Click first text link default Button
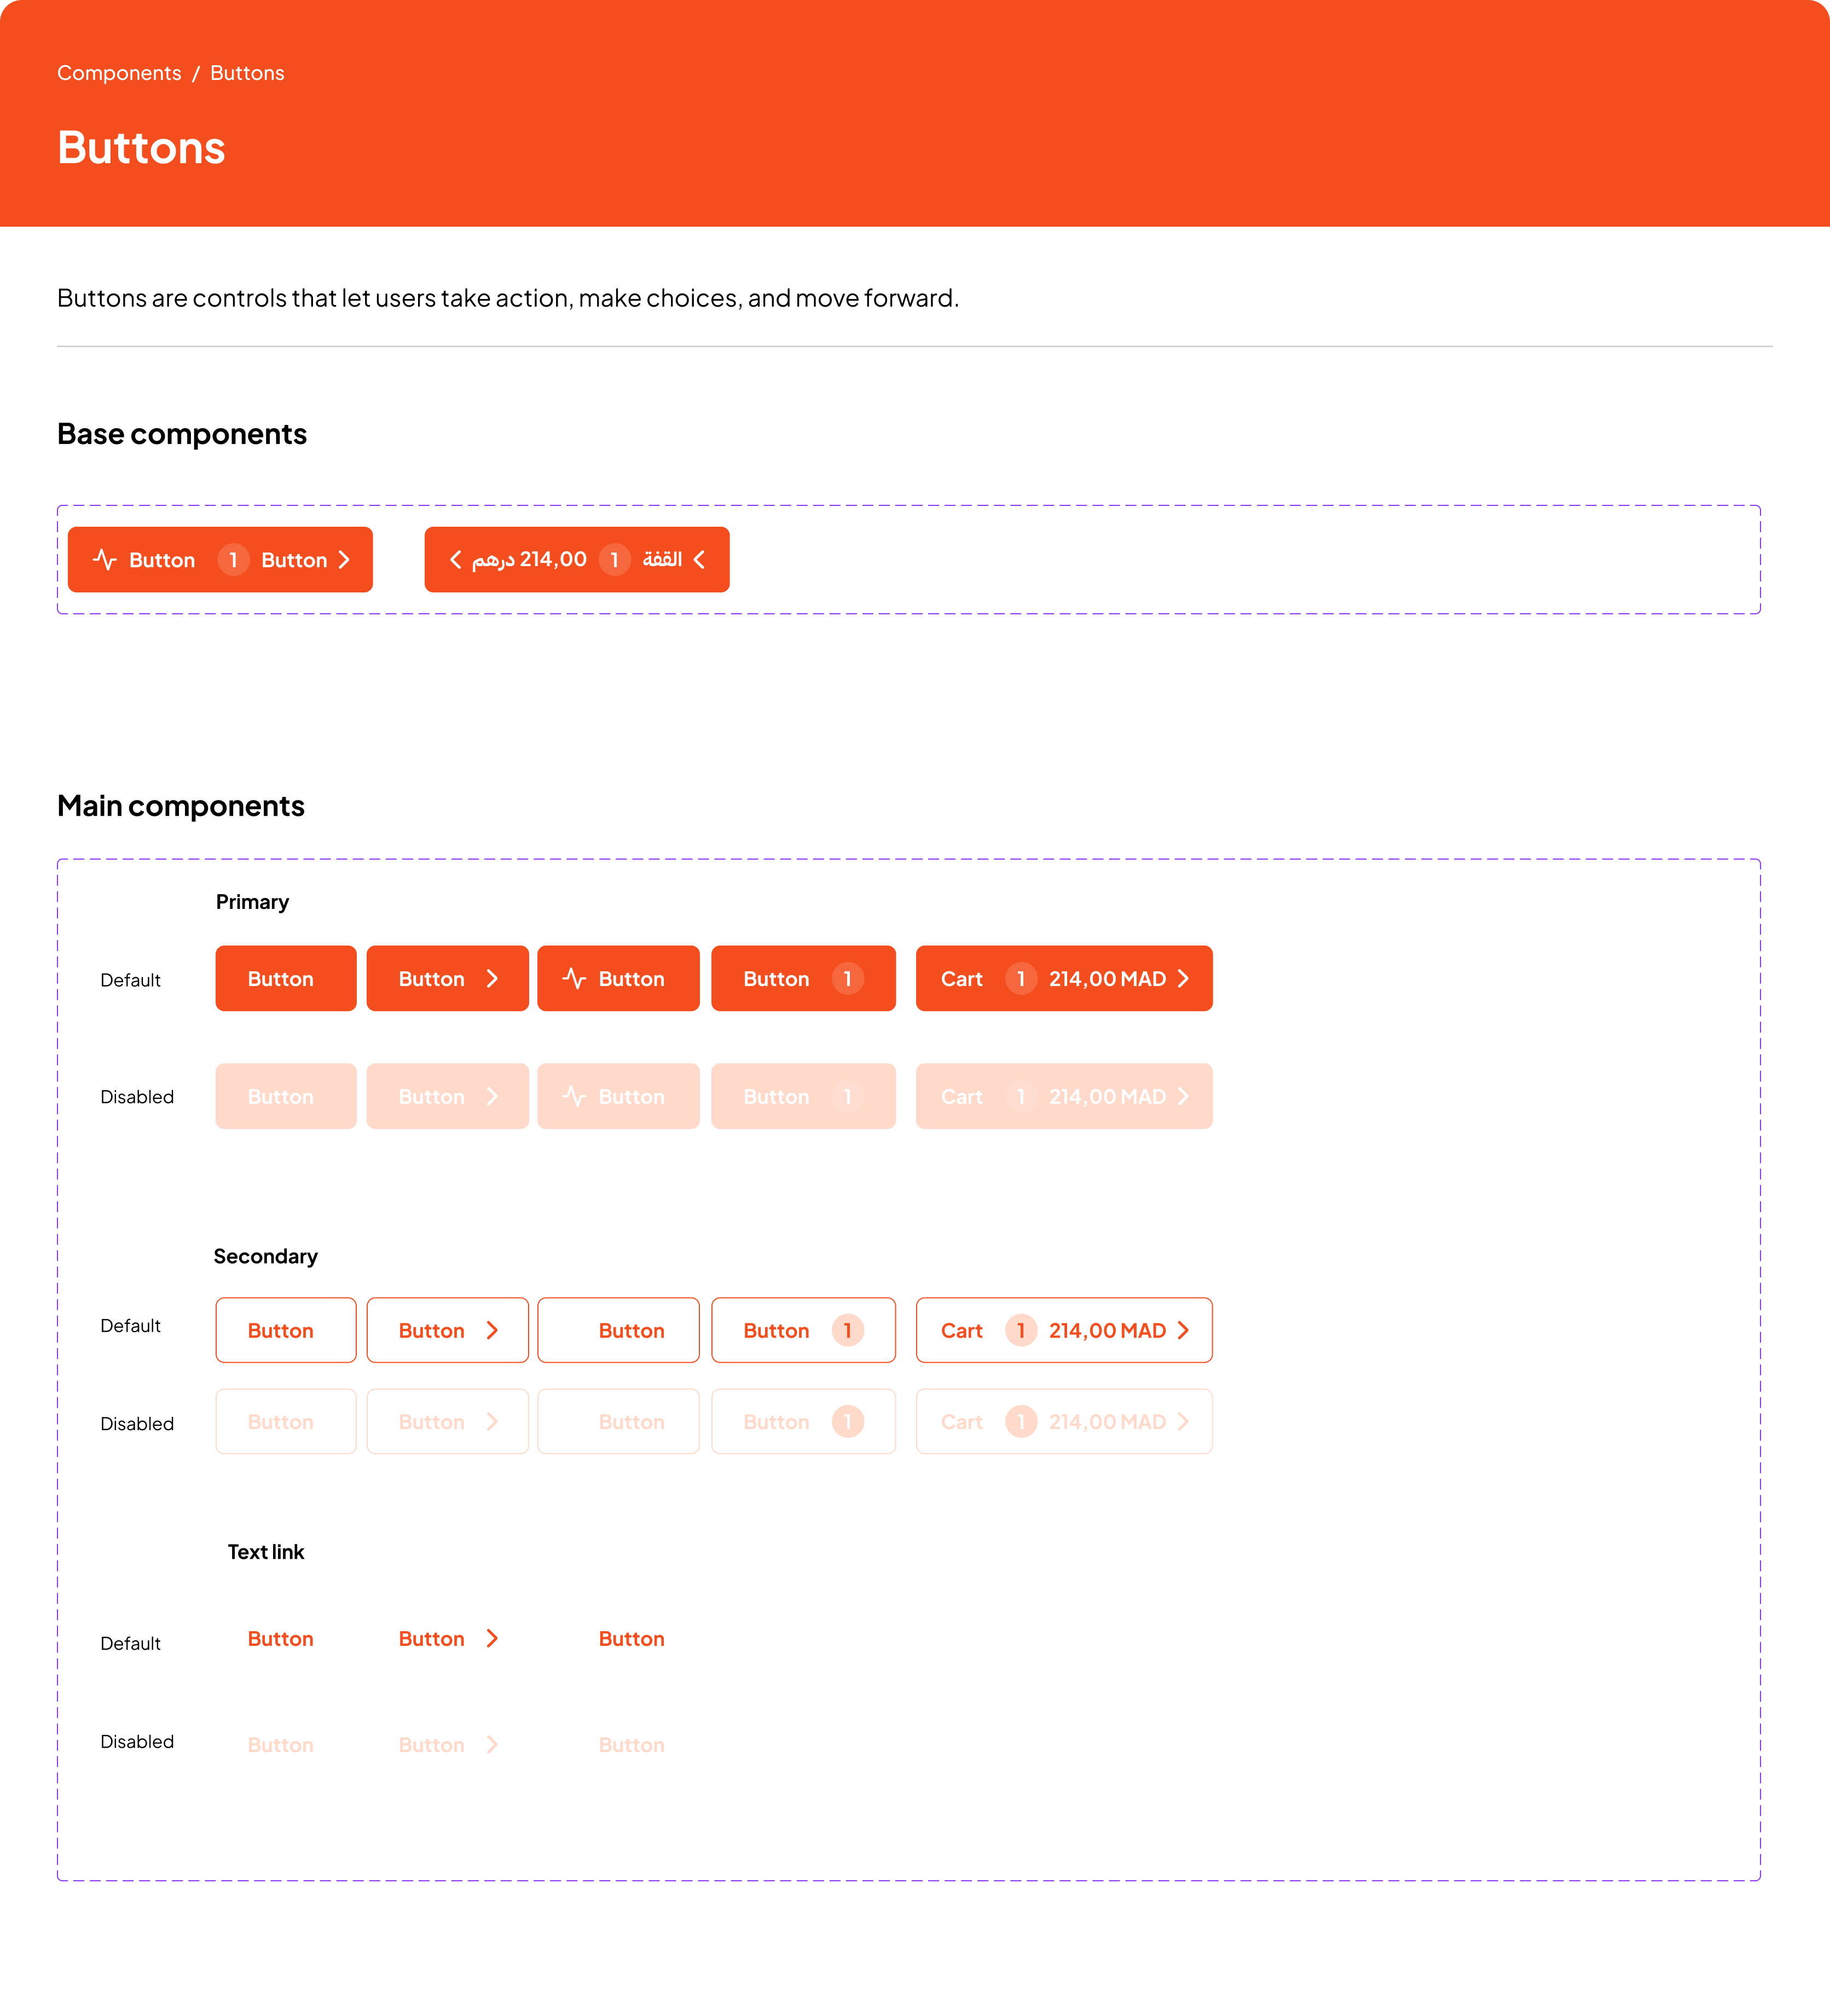This screenshot has width=1830, height=2016. [281, 1638]
